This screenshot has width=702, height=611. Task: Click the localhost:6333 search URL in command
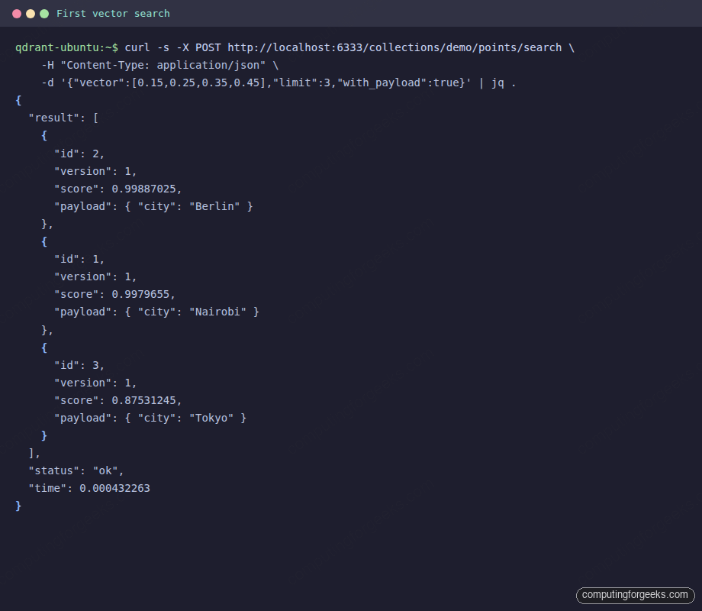click(394, 47)
